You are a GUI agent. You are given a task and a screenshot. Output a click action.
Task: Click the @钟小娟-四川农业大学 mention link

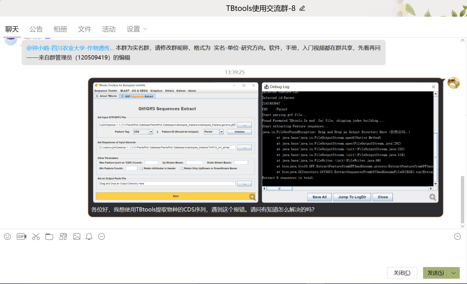(x=70, y=48)
